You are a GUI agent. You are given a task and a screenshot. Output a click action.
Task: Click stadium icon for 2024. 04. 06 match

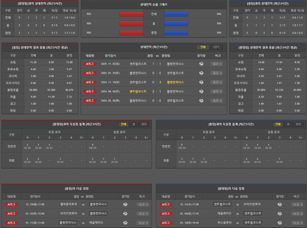201,92
